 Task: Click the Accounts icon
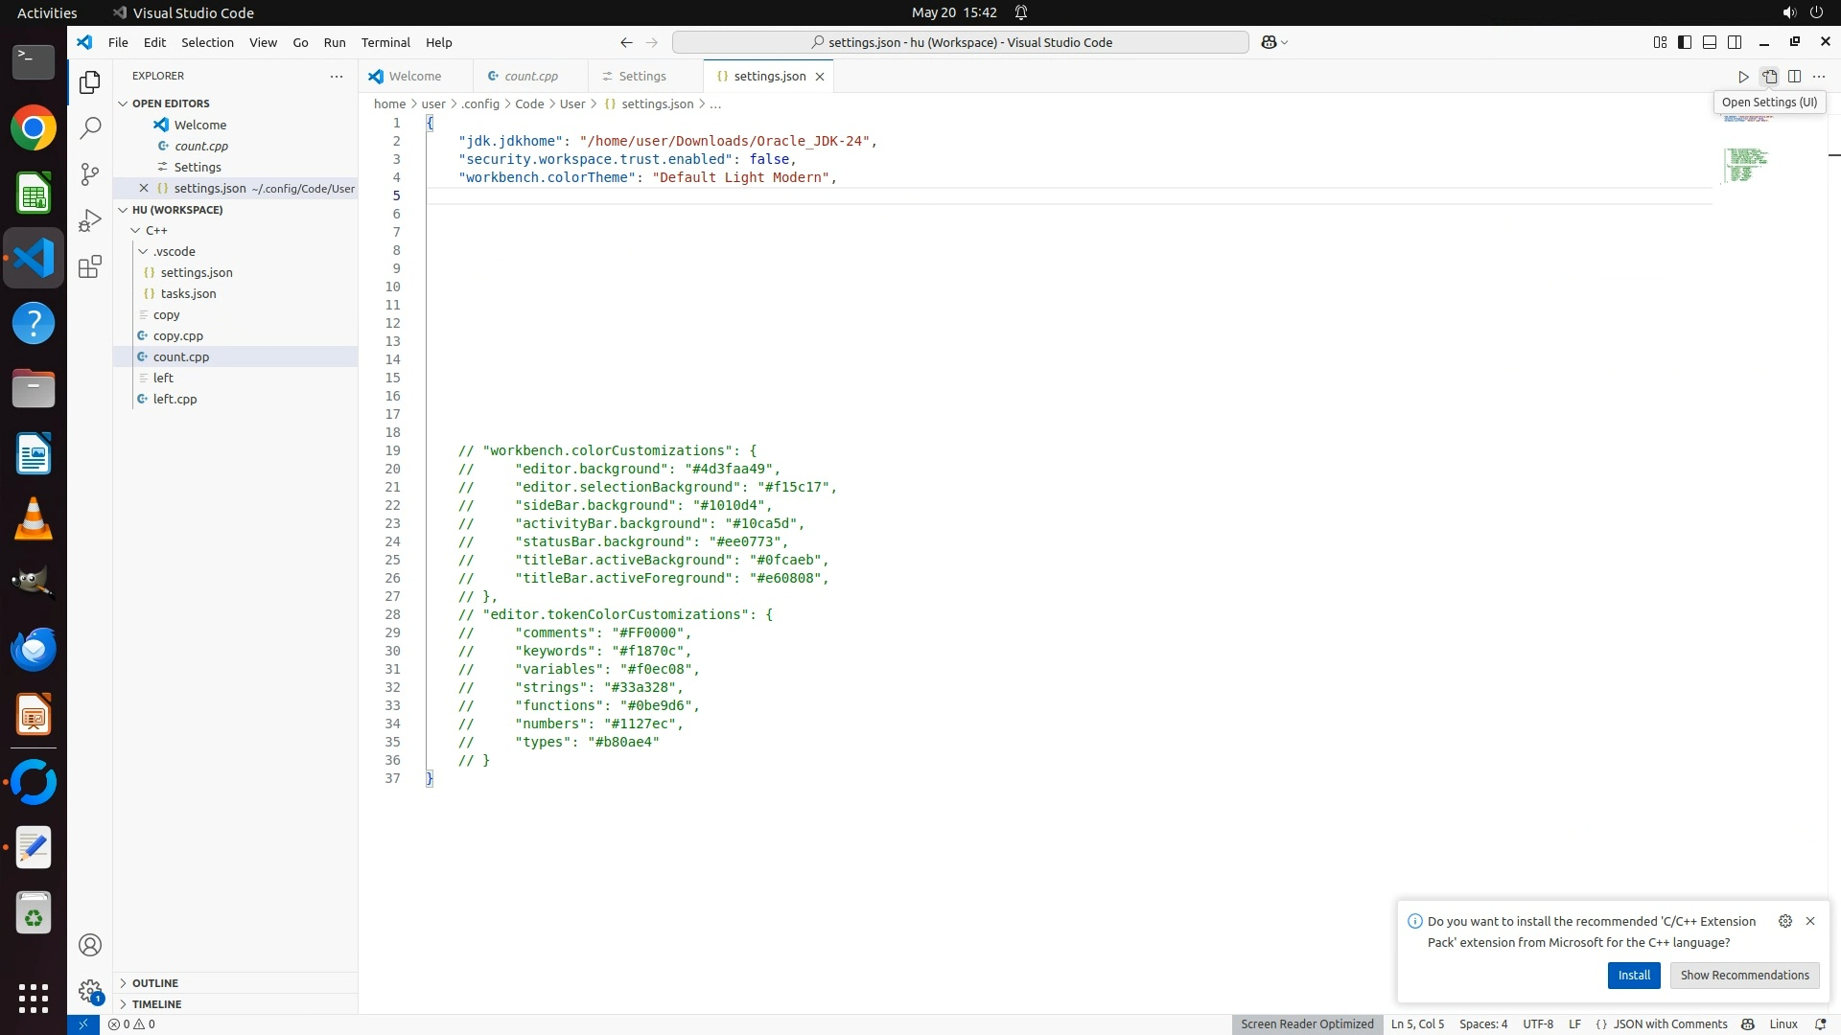(x=90, y=945)
